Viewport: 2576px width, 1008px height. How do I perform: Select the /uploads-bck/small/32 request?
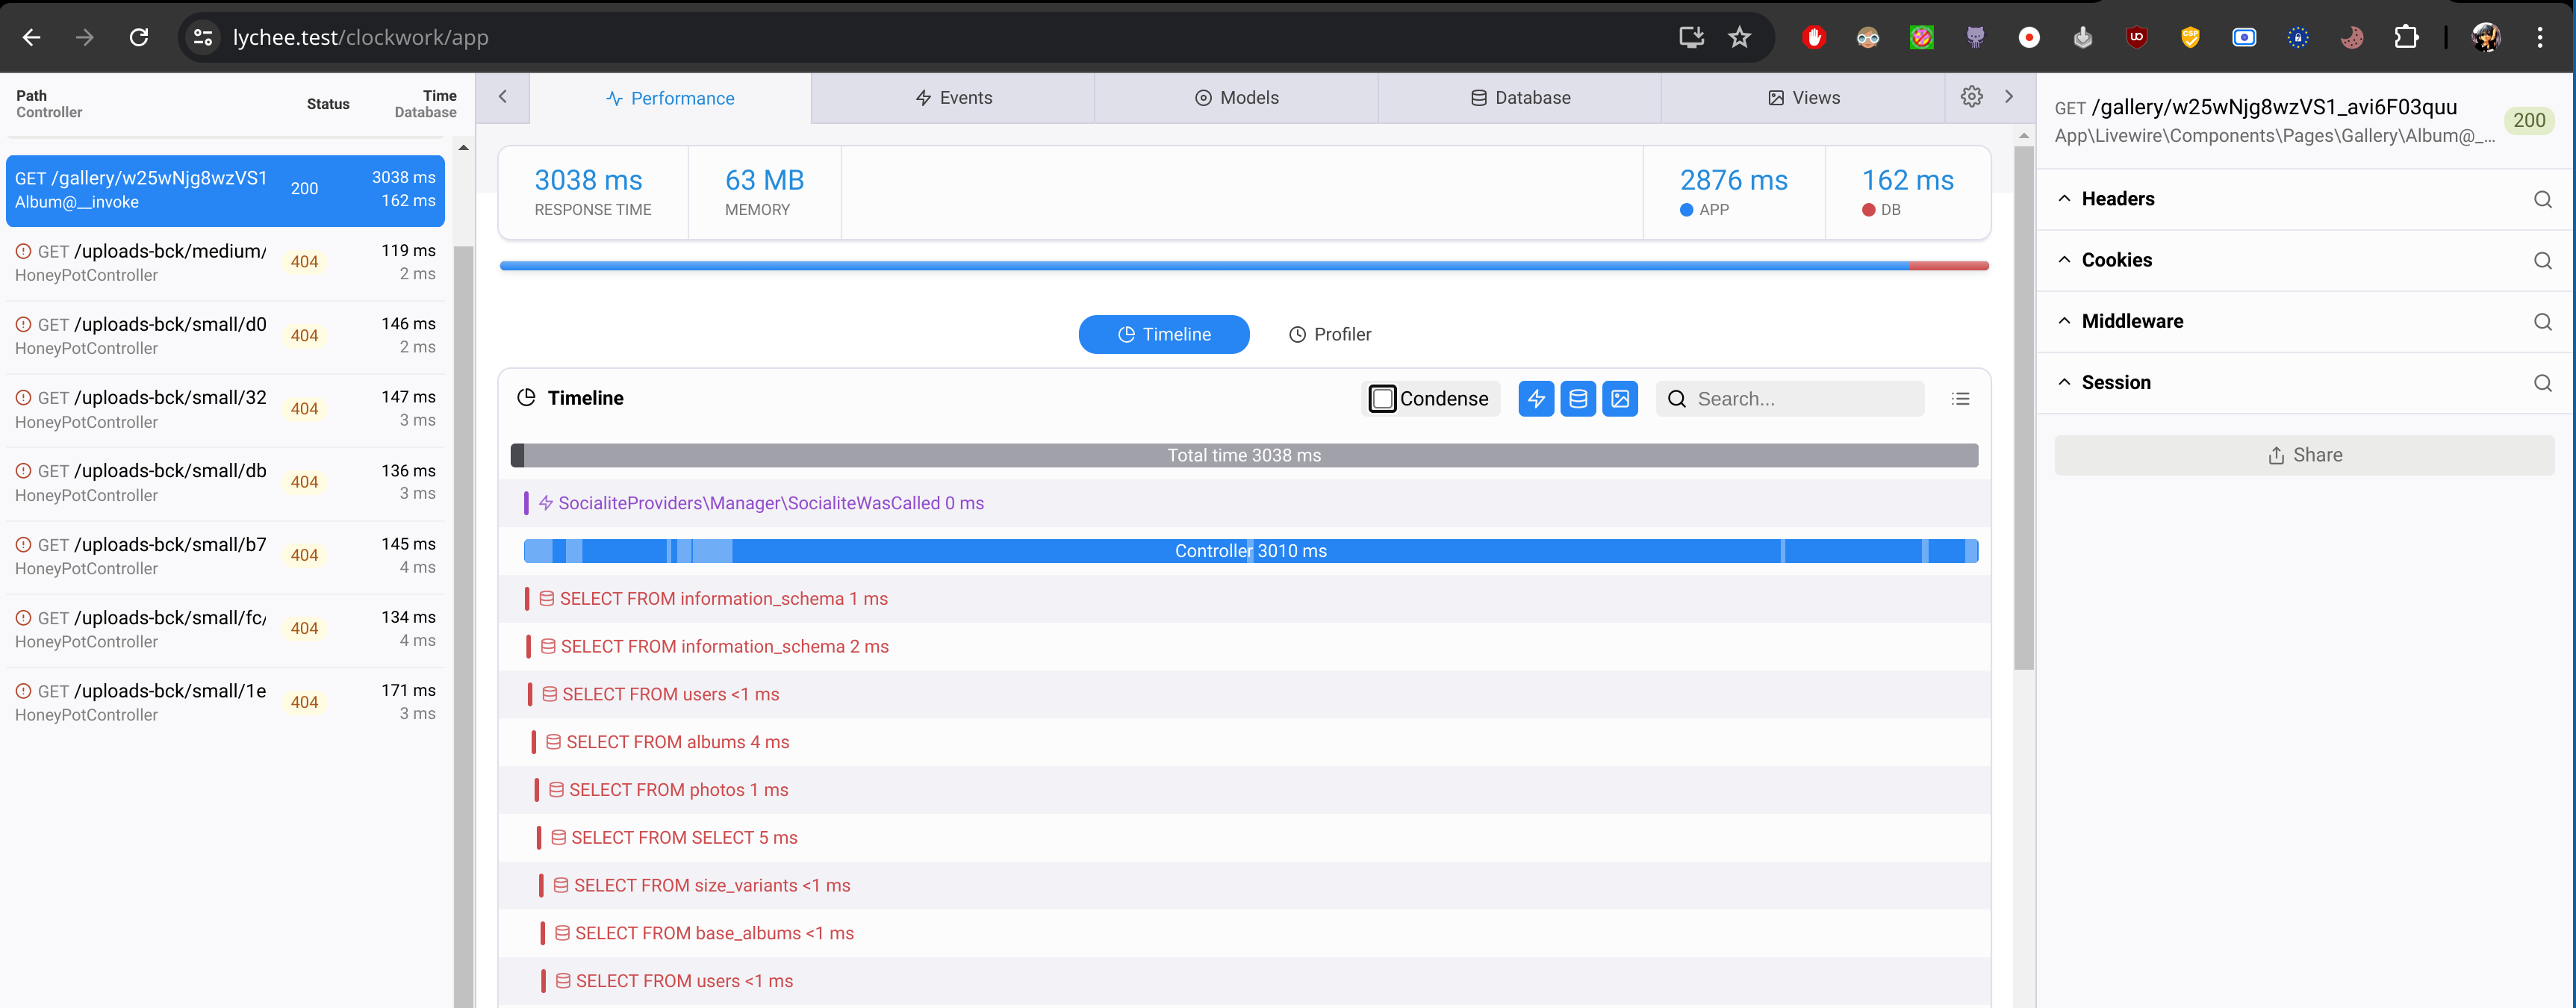(225, 410)
